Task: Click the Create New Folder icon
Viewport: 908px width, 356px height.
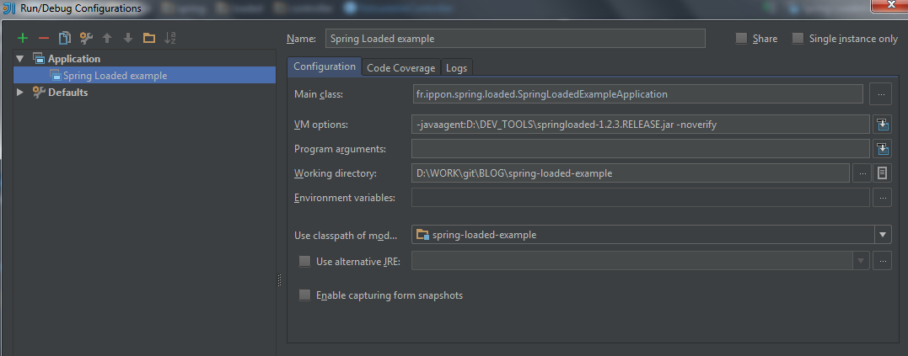Action: pyautogui.click(x=149, y=39)
